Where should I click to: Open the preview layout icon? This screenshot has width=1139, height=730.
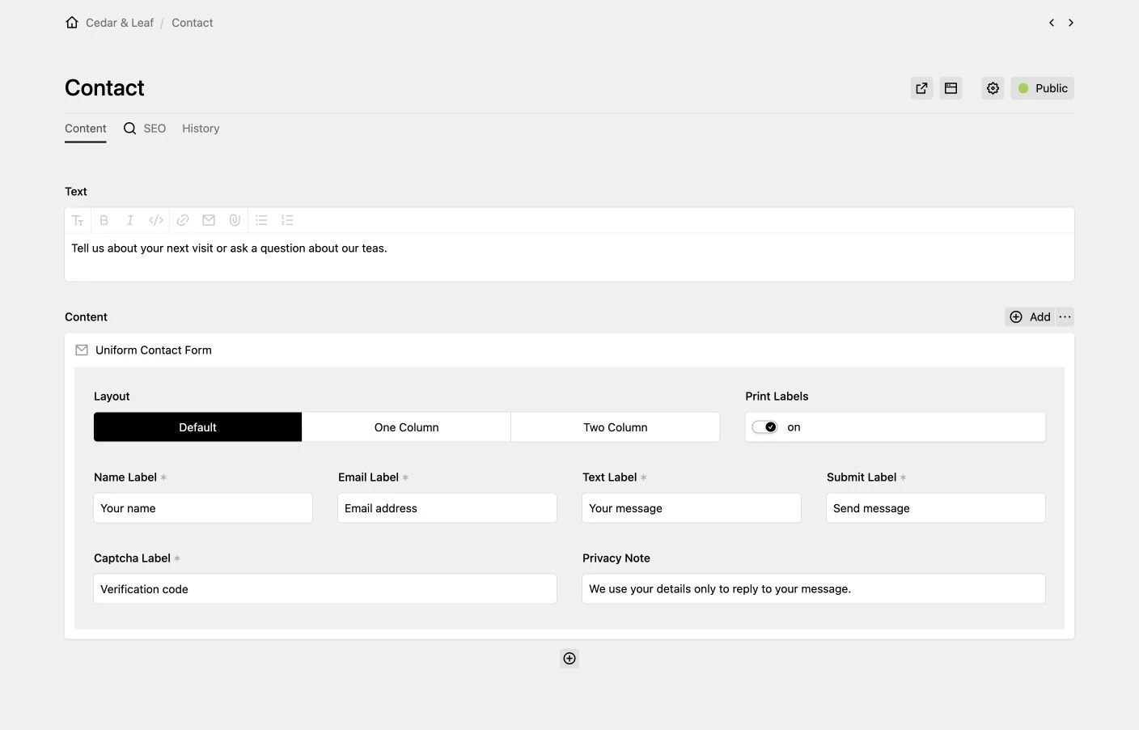click(951, 88)
